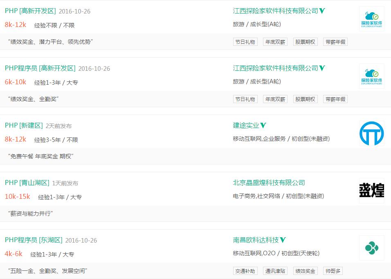This screenshot has width=391, height=279.
Task: Click the green verified V icon beside 建途实业
Action: 263,126
